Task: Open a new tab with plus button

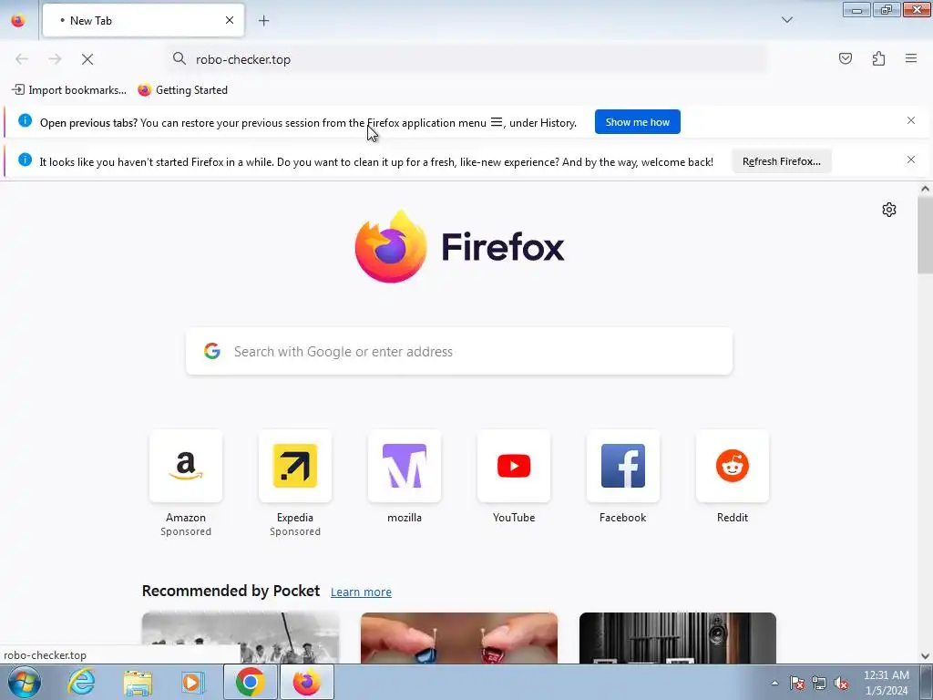Action: click(263, 21)
